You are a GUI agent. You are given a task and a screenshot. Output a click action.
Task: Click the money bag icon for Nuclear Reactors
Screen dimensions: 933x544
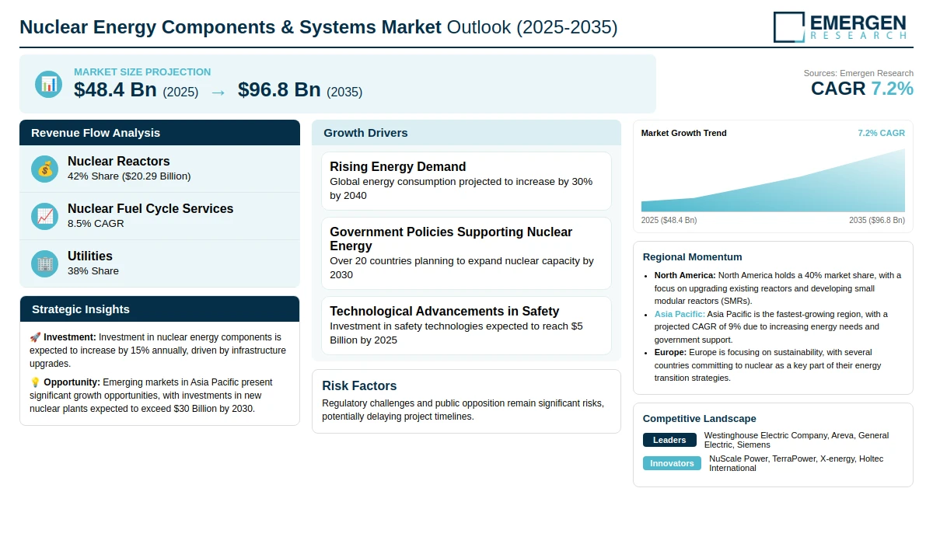click(x=45, y=169)
